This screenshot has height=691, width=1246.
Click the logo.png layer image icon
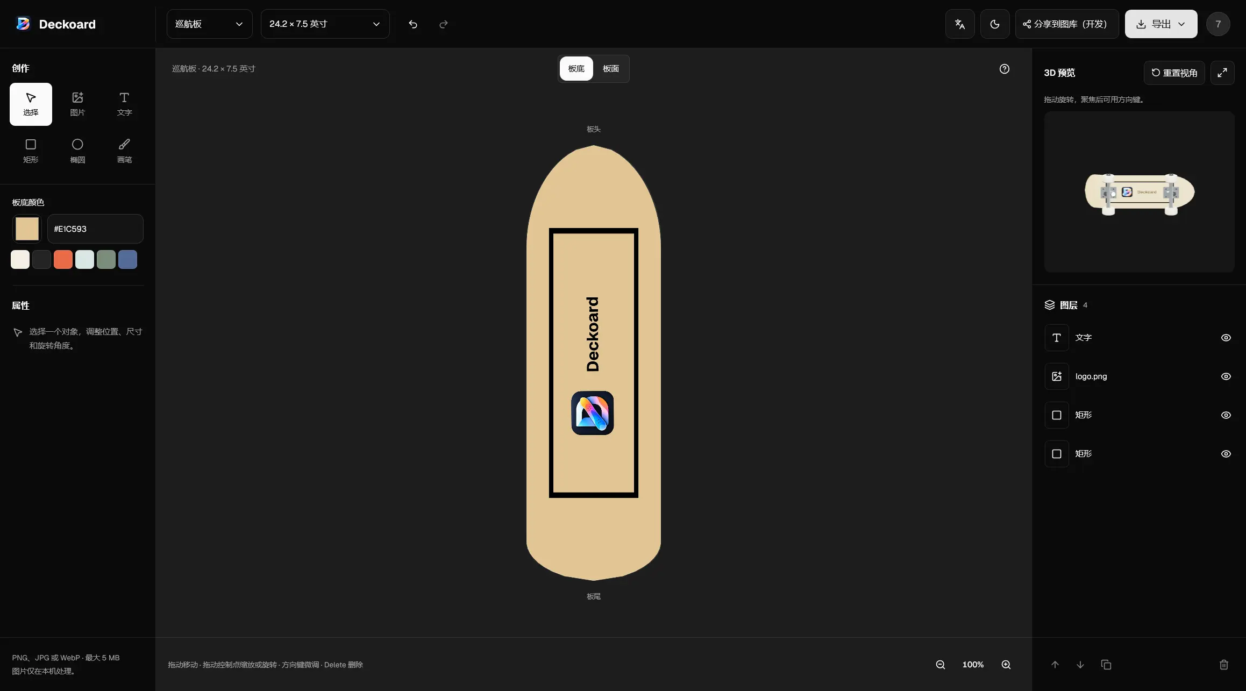[1057, 376]
